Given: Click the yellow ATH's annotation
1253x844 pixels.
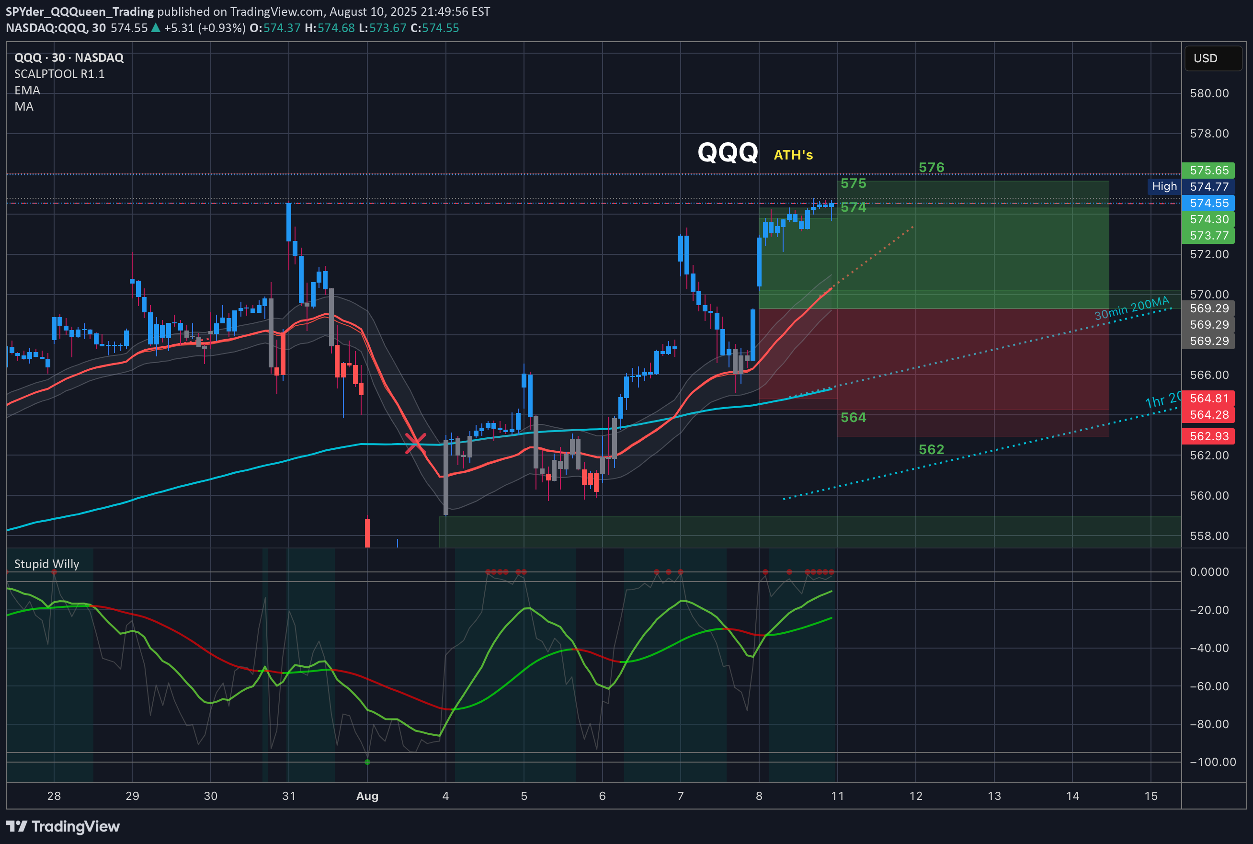Looking at the screenshot, I should pos(793,155).
